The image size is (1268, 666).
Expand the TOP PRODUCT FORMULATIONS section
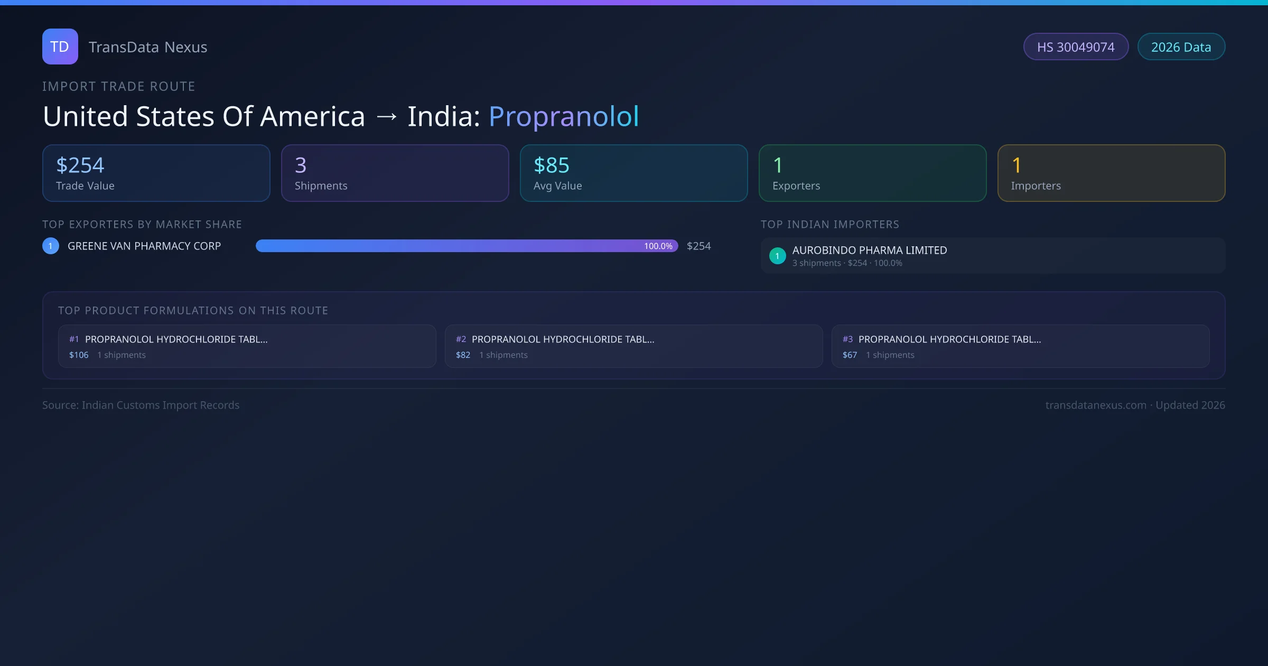(193, 310)
